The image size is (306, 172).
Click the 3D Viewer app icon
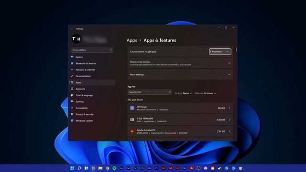point(132,108)
